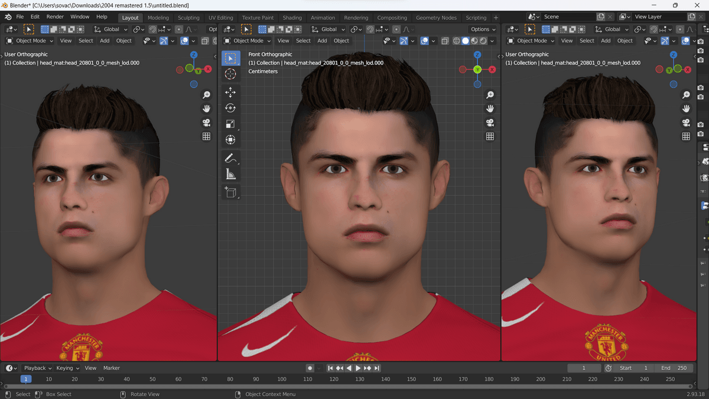Switch to the UV Editing workspace tab
This screenshot has height=399, width=709.
coord(221,18)
